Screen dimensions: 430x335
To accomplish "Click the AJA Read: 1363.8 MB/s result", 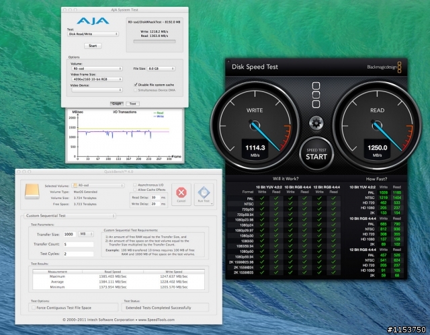I will coord(155,36).
